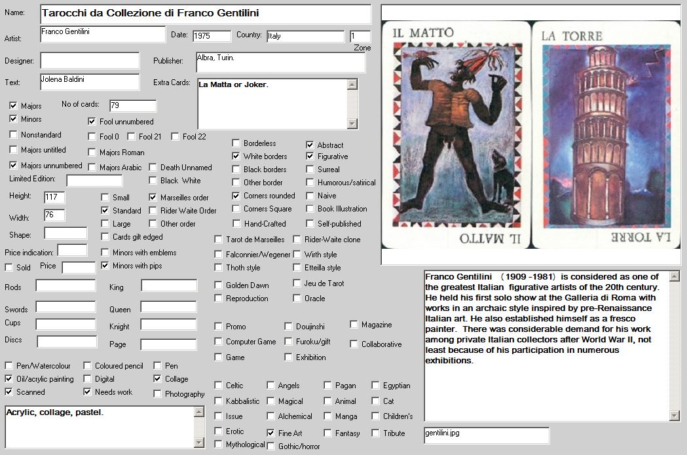Tick the Sold checkbox

tap(9, 267)
